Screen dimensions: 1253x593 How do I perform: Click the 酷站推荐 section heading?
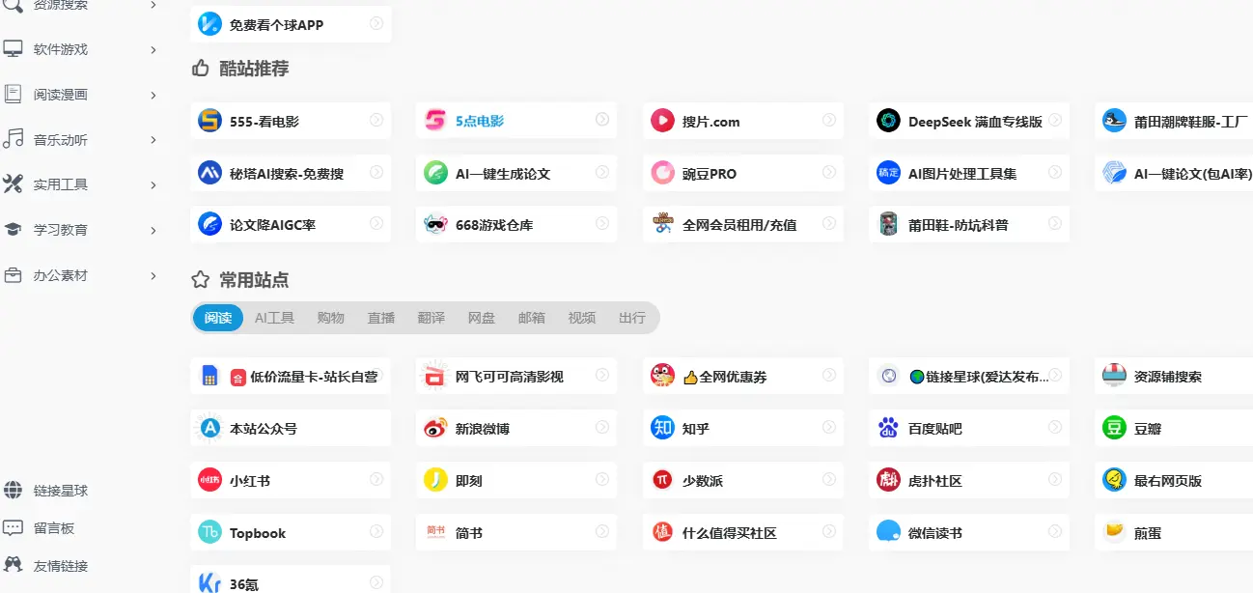[254, 69]
